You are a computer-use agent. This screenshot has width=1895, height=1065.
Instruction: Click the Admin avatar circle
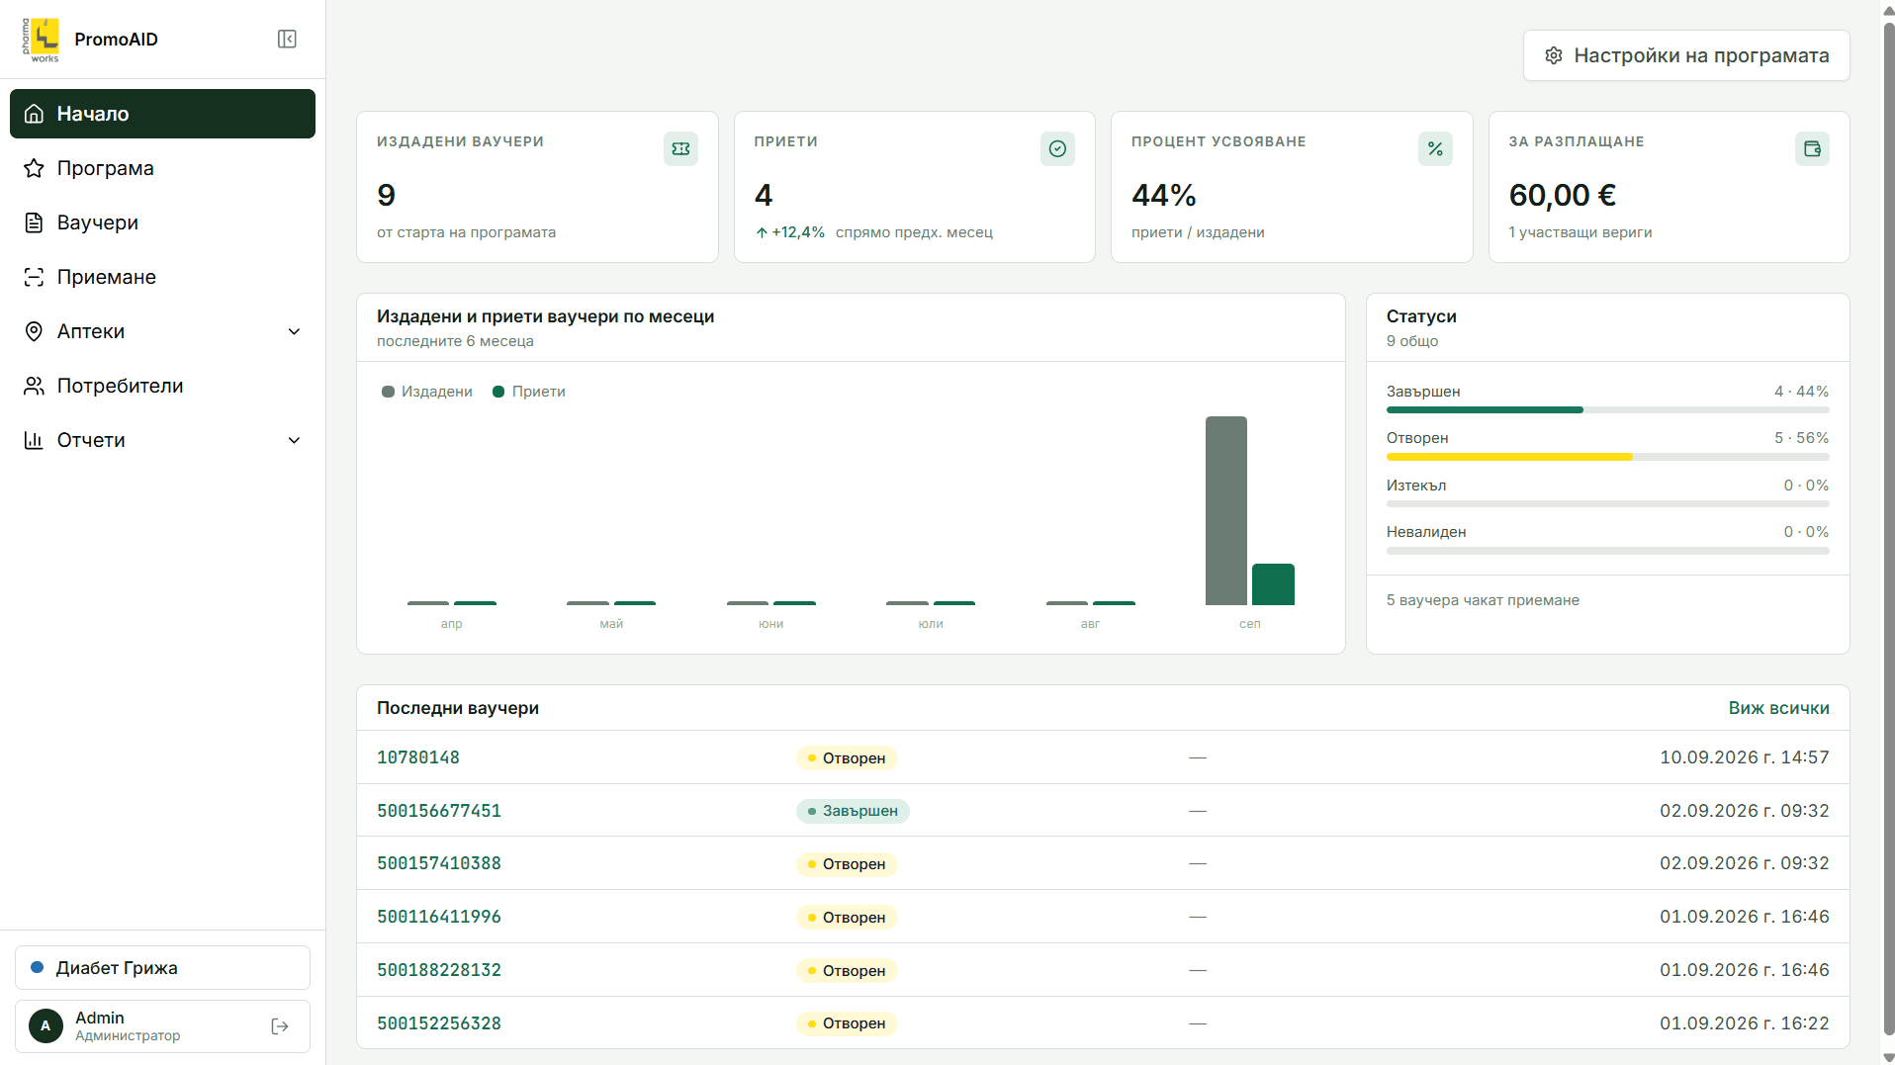pos(45,1026)
